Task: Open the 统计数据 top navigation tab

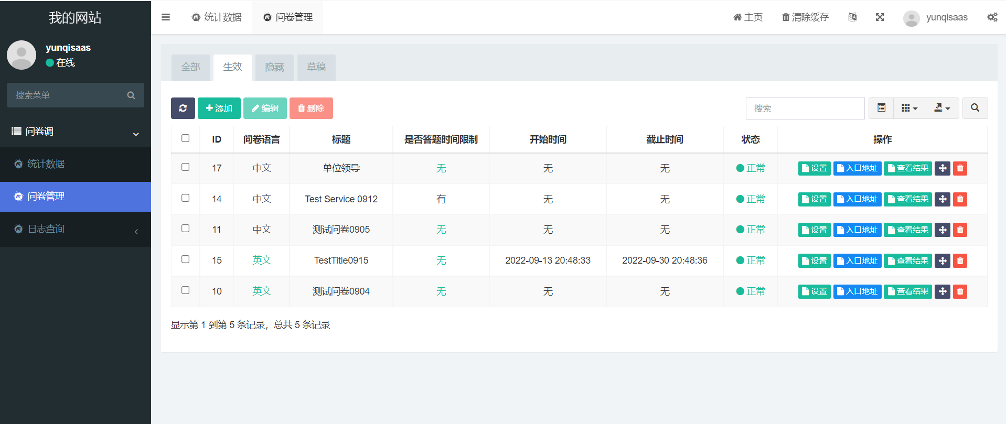Action: 217,17
